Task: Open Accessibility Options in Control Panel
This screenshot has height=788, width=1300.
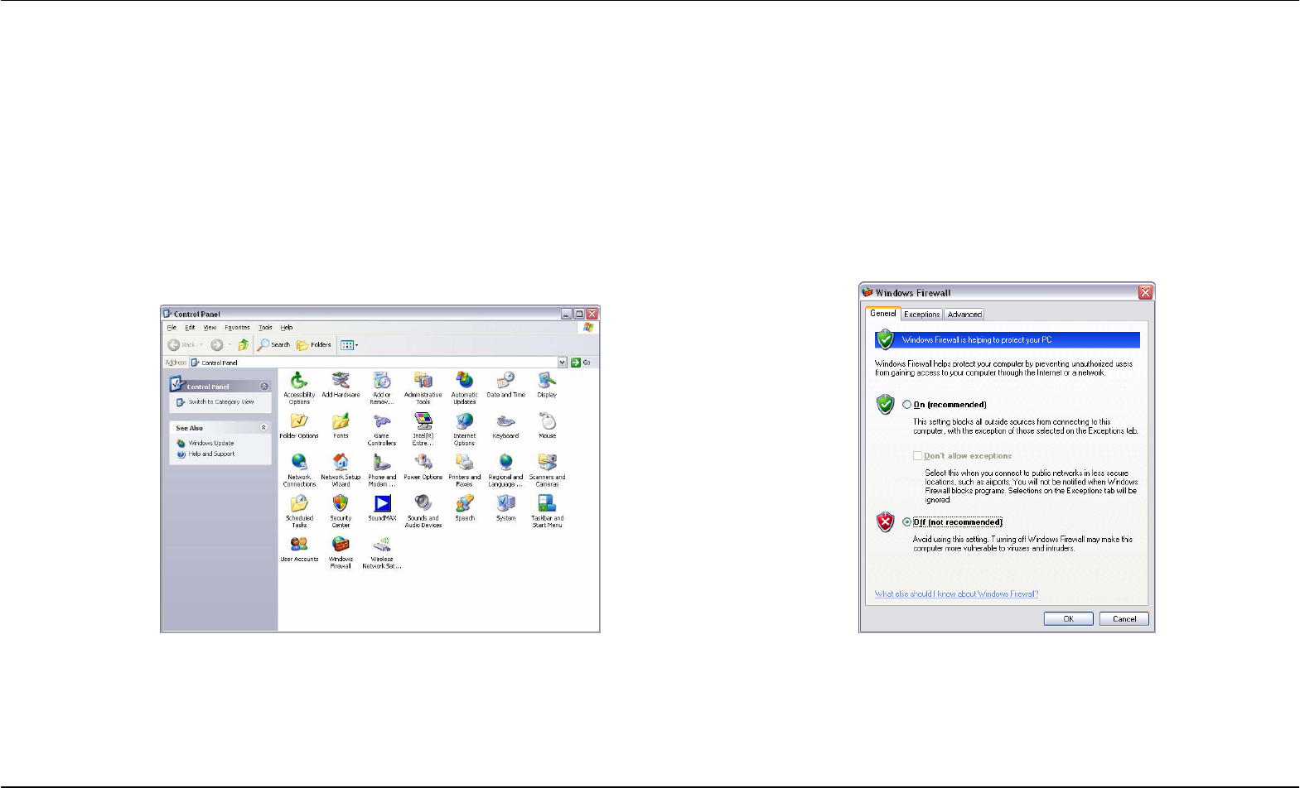Action: coord(299,380)
